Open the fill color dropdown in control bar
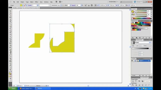This screenshot has width=161, height=90. tap(23, 5)
